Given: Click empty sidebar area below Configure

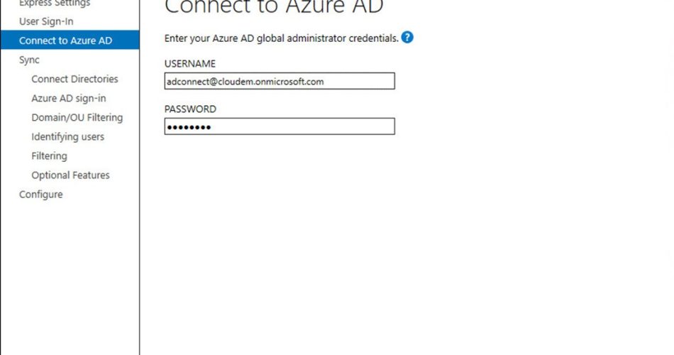Looking at the screenshot, I should pyautogui.click(x=70, y=277).
